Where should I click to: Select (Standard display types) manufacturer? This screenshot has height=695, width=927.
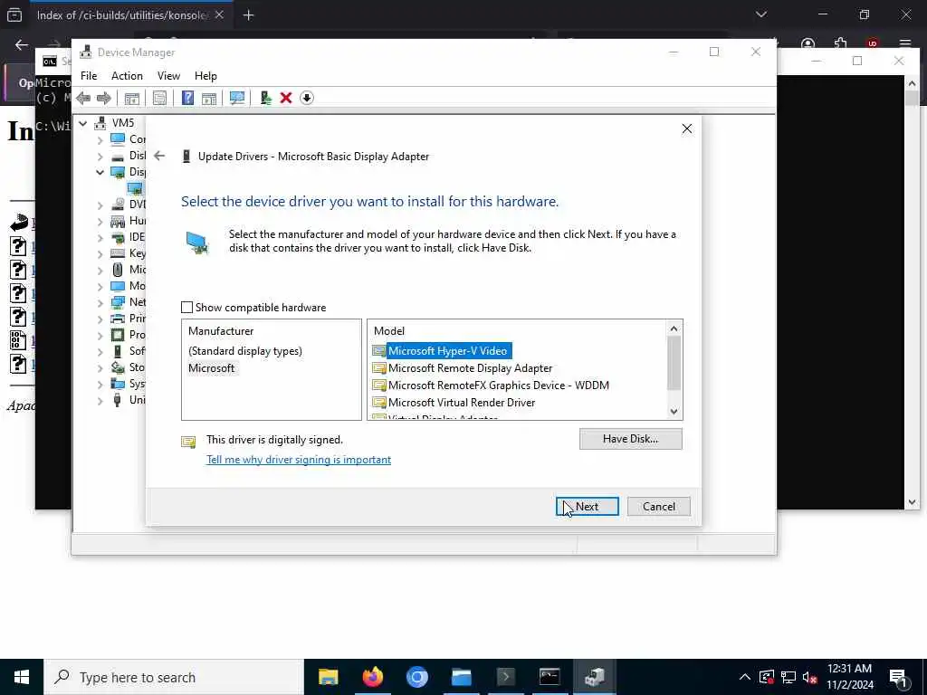[x=245, y=351]
